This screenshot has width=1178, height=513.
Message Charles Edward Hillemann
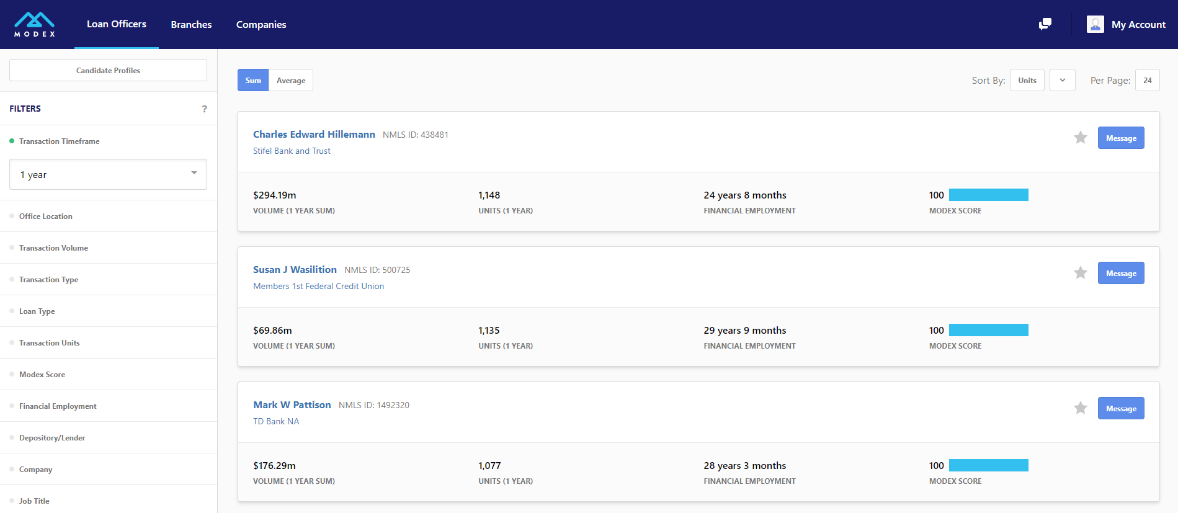[1121, 138]
